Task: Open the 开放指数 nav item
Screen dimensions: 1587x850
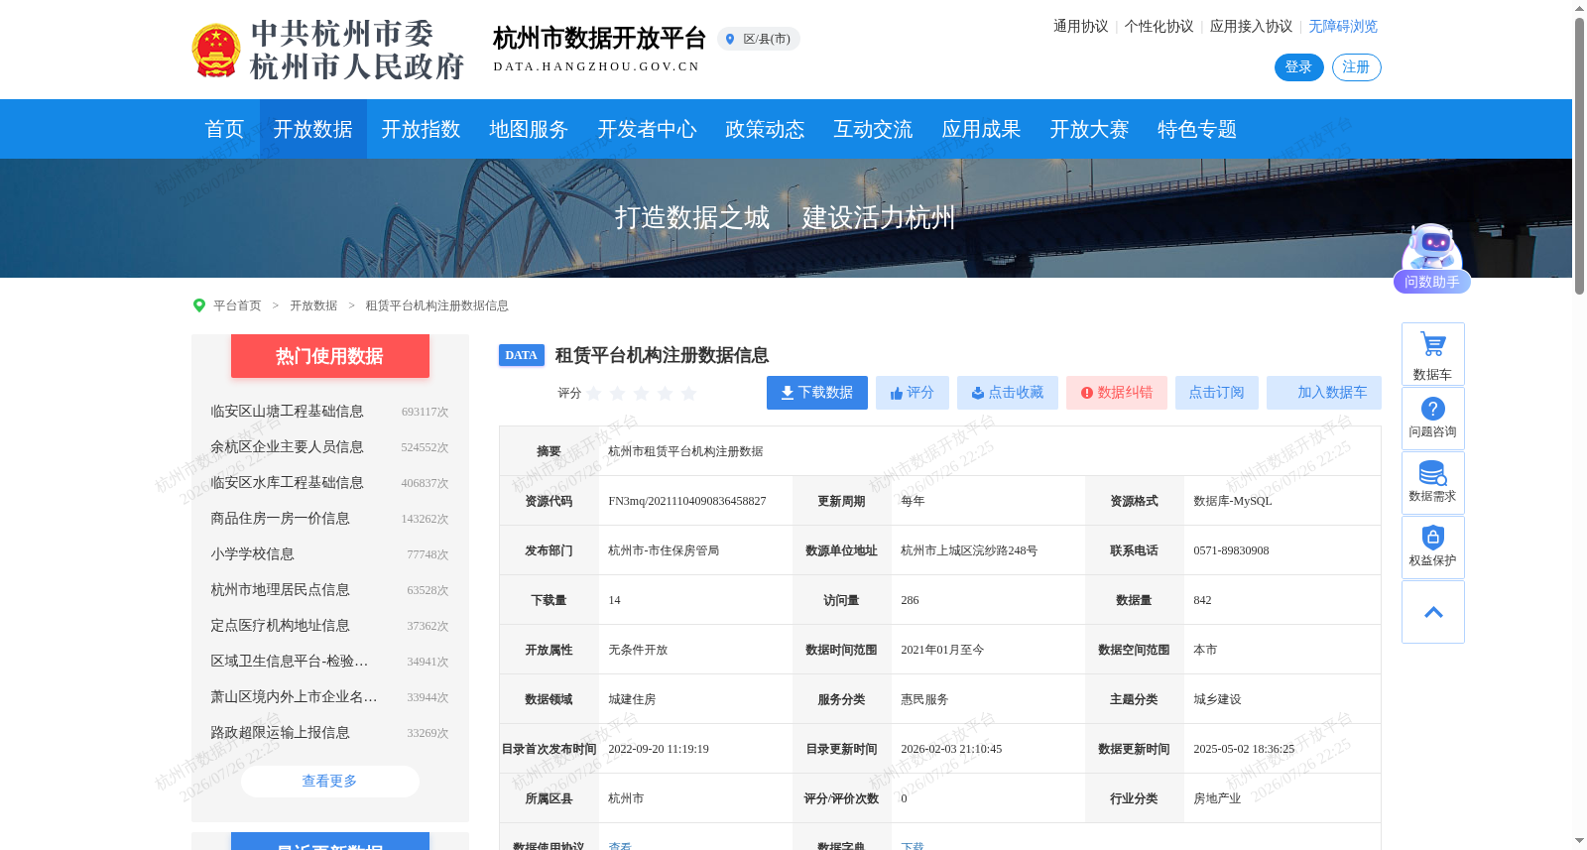Action: [x=421, y=129]
